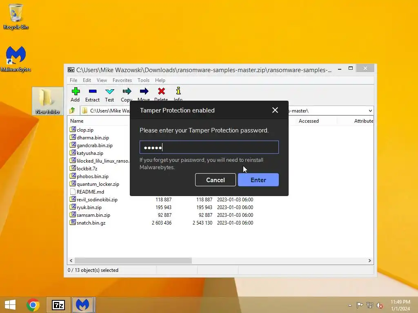Click the Test toolbar icon

tap(109, 91)
